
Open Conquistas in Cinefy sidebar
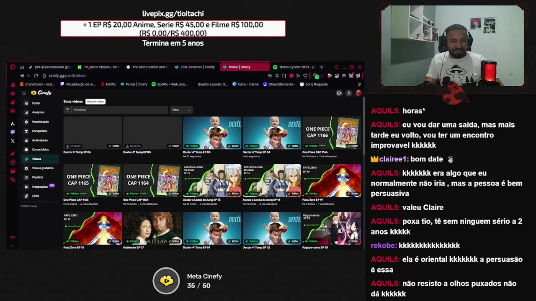point(40,131)
